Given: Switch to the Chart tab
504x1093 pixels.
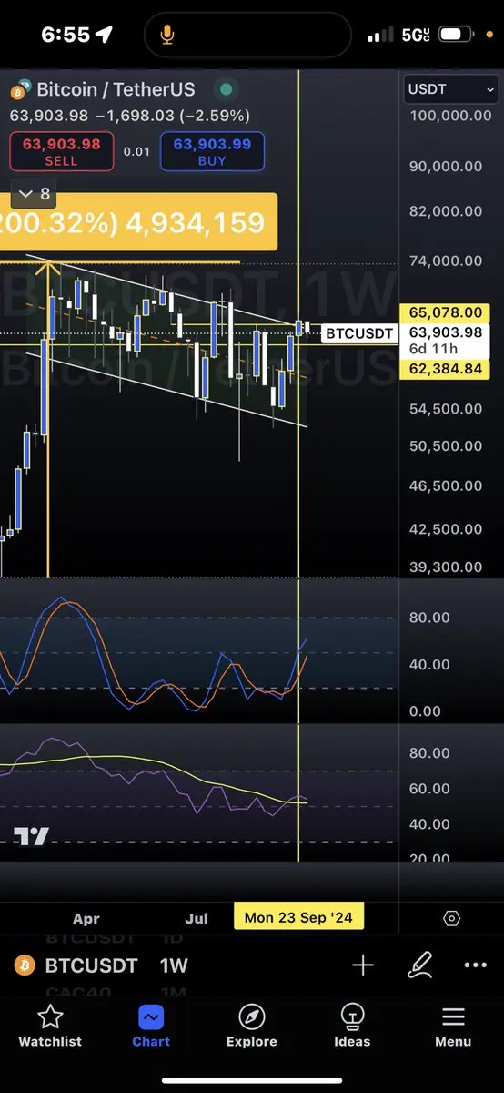Looking at the screenshot, I should (x=151, y=1026).
